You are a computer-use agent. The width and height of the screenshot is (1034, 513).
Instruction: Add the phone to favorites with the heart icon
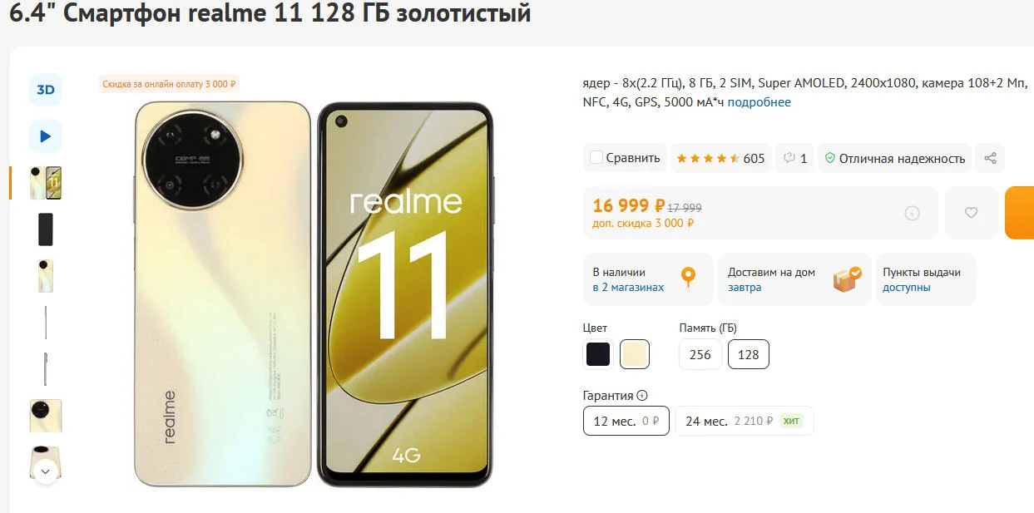(x=971, y=213)
